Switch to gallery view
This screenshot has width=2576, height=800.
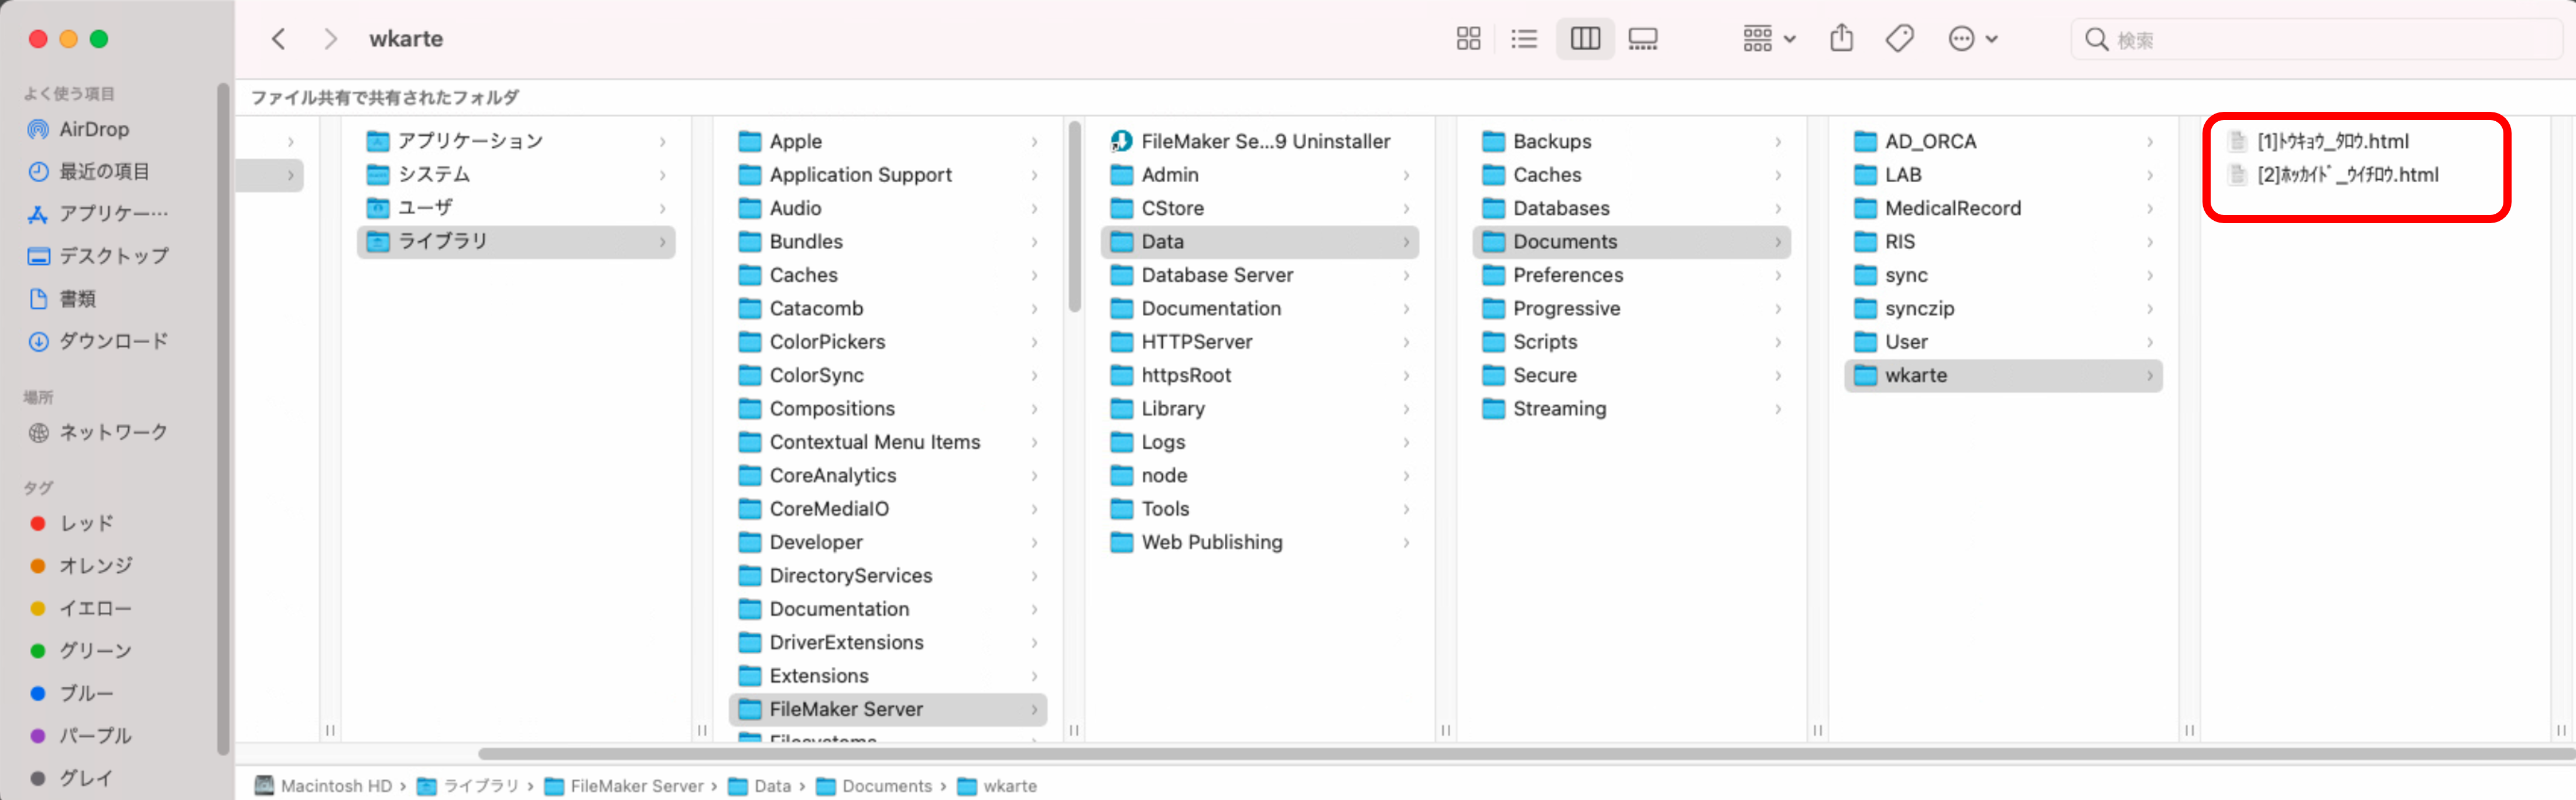(1643, 39)
